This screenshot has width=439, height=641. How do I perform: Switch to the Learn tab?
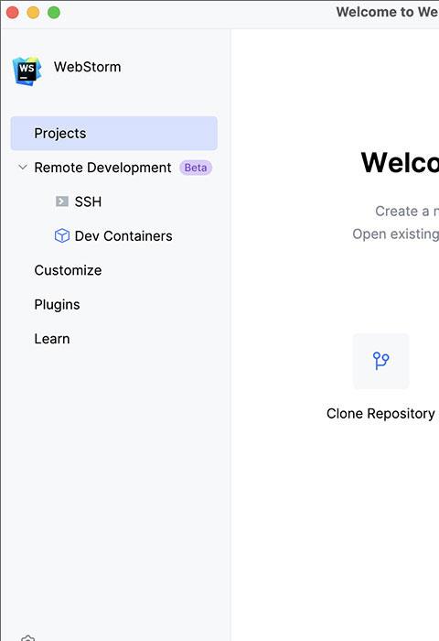coord(52,339)
